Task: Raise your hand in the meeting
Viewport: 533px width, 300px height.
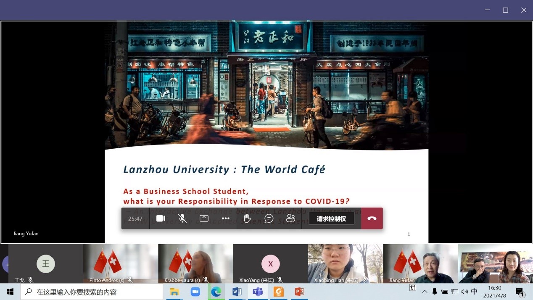Action: (247, 218)
